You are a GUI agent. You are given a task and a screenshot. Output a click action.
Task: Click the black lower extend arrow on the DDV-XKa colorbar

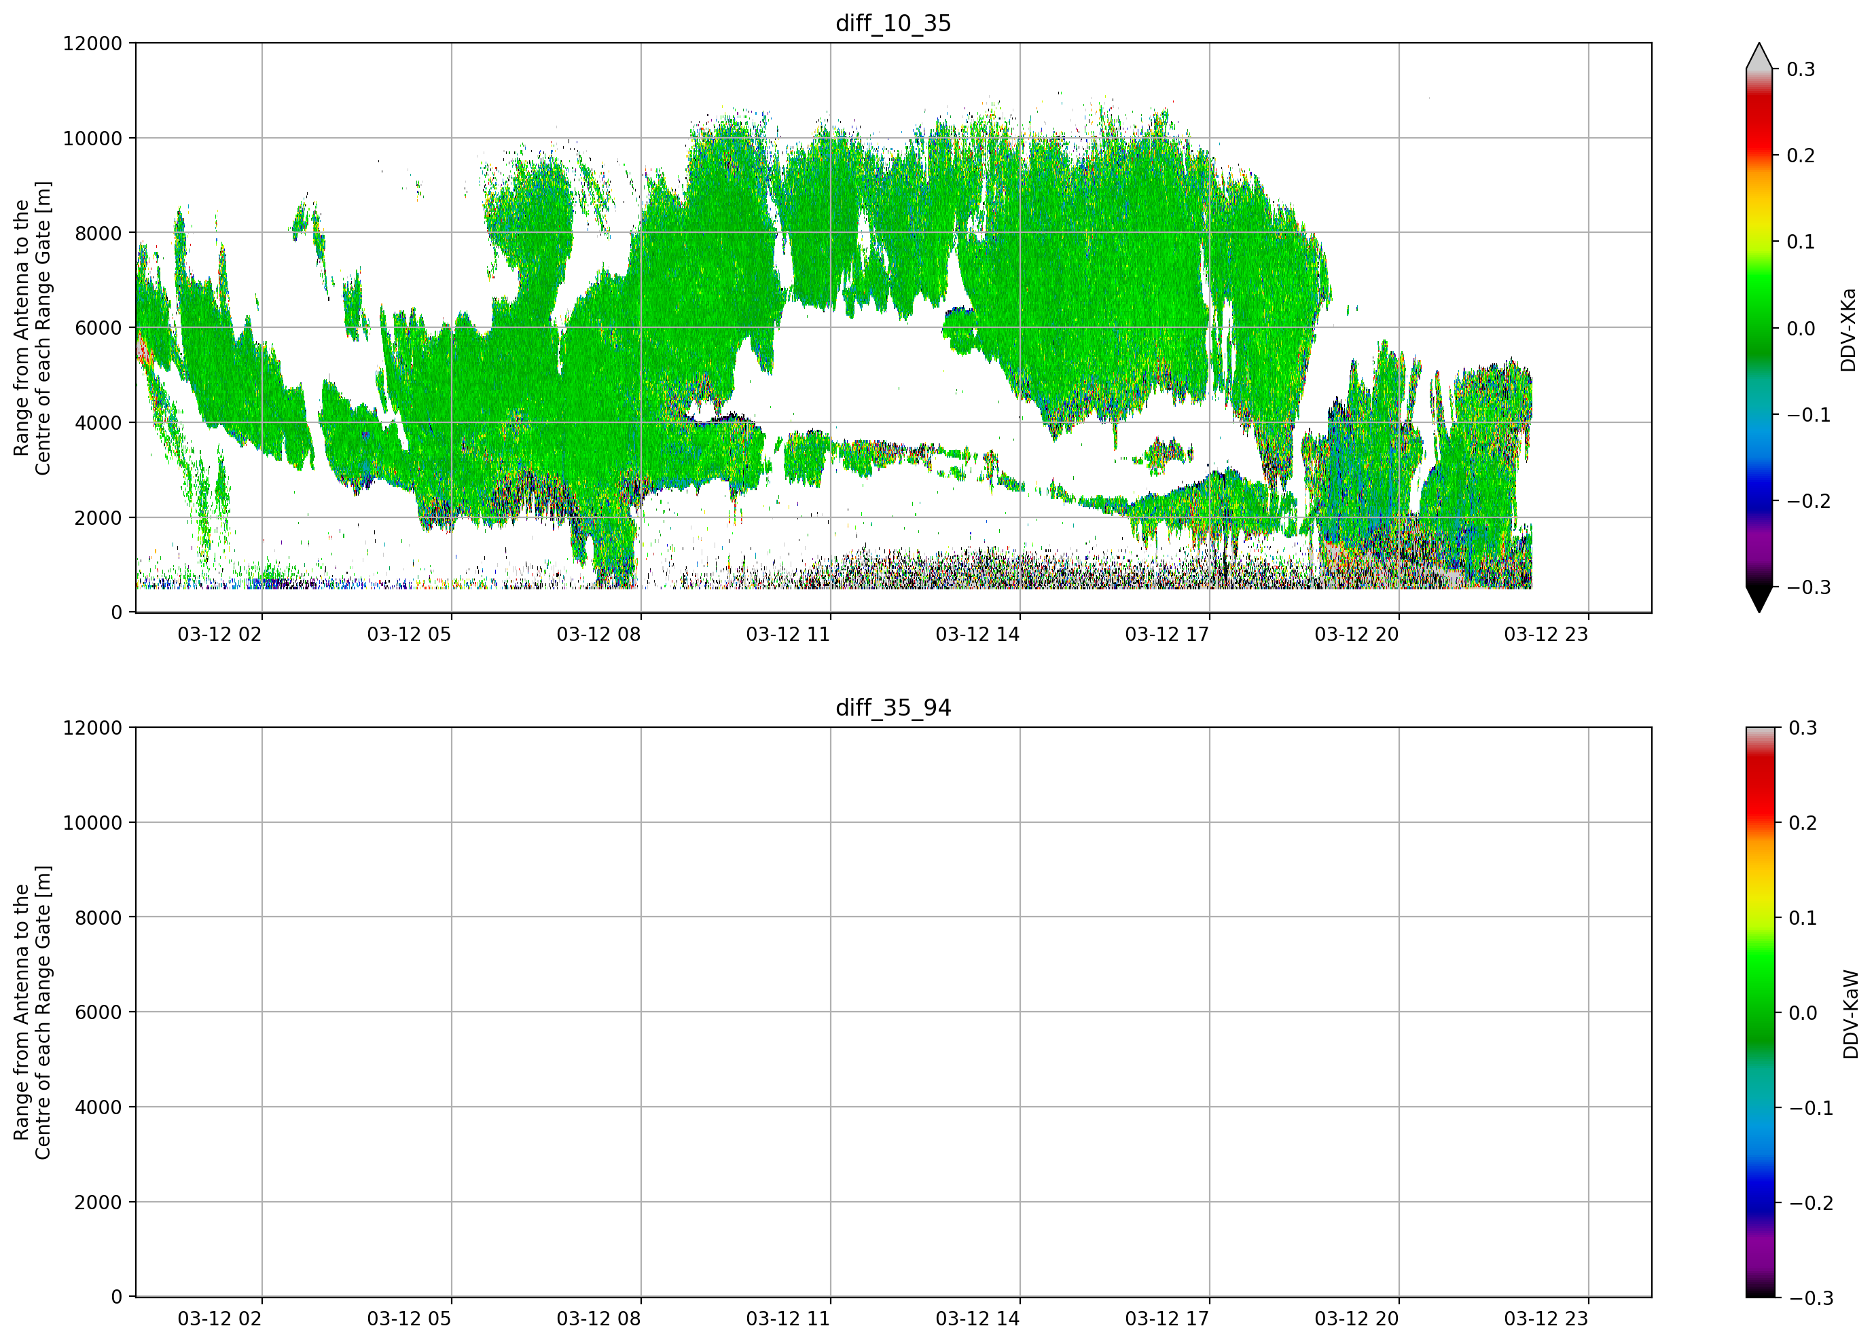coord(1759,600)
